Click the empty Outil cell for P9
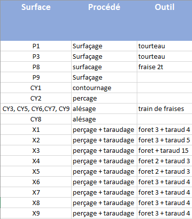This screenshot has height=219, width=192. tap(165, 77)
